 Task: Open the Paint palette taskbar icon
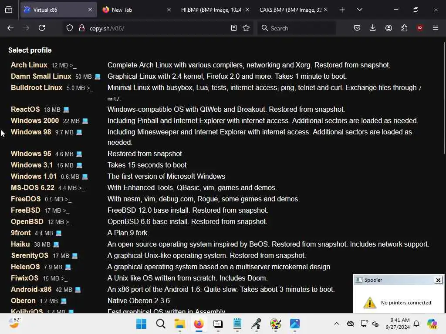pyautogui.click(x=275, y=324)
